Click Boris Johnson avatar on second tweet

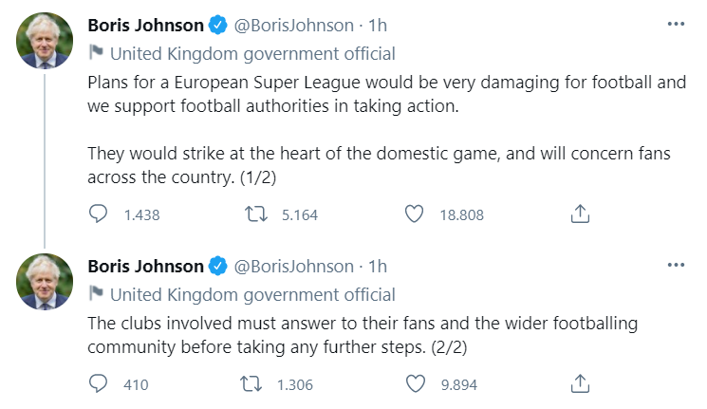[44, 282]
